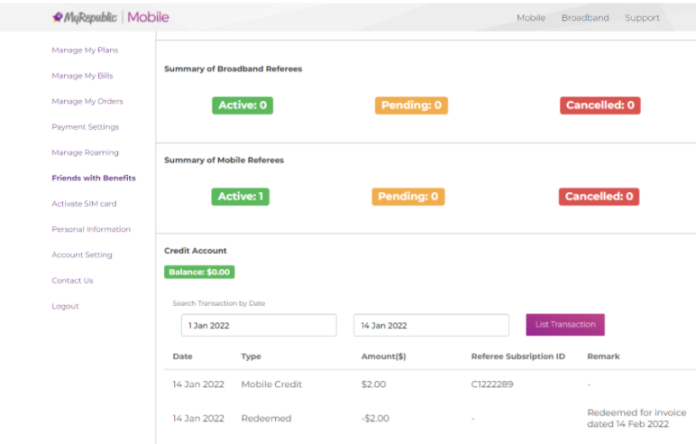Select Friends with Benefits menu item
The height and width of the screenshot is (444, 696).
94,178
